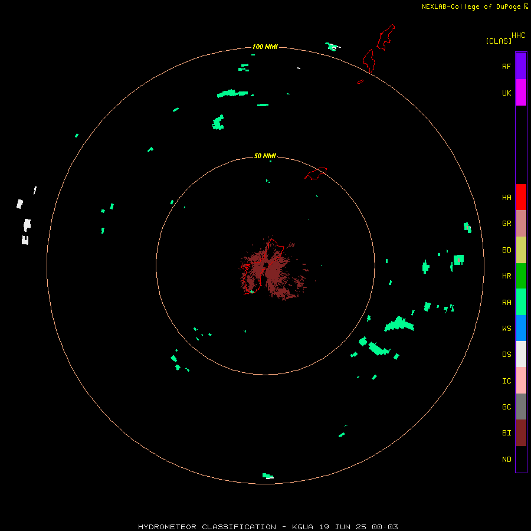The image size is (531, 531).
Task: Click the HA red legend swatch
Action: pyautogui.click(x=521, y=197)
